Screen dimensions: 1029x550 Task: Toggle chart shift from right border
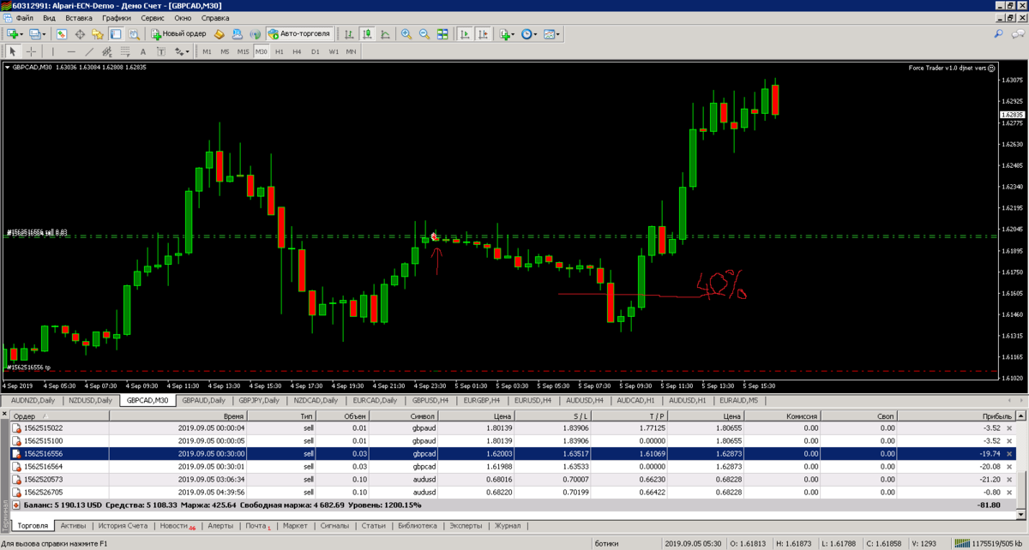483,34
